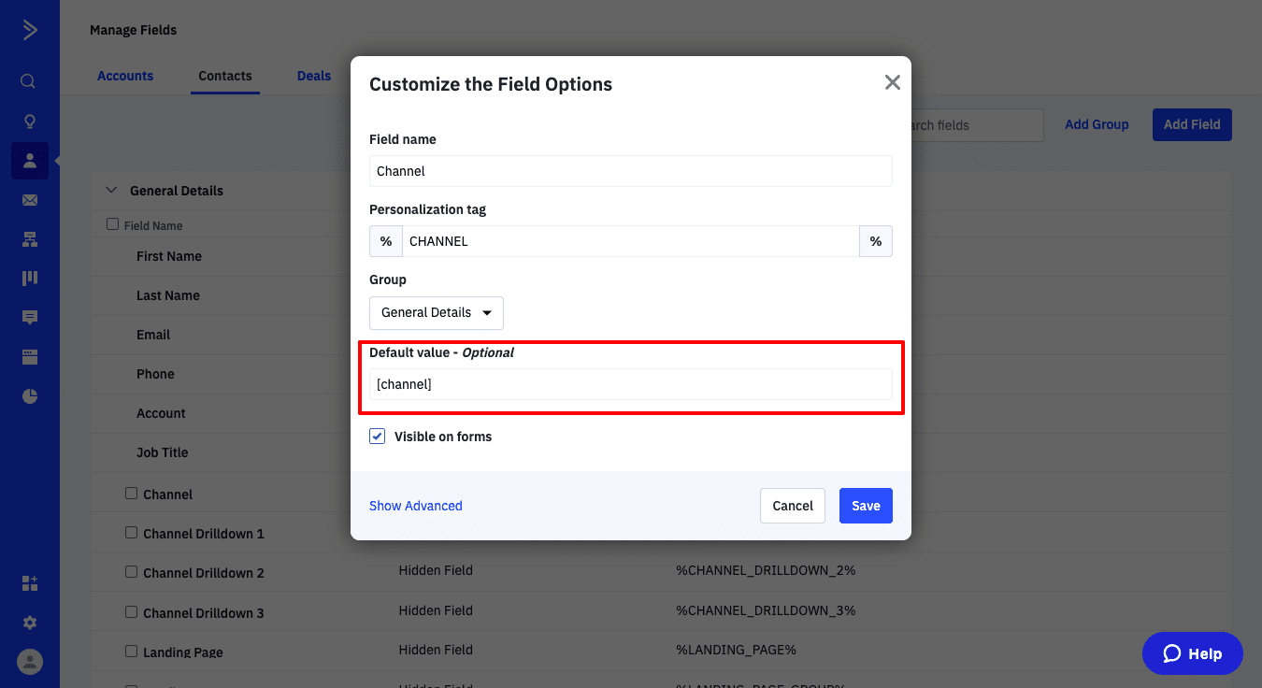Collapse the General Details section chevron

[x=111, y=190]
